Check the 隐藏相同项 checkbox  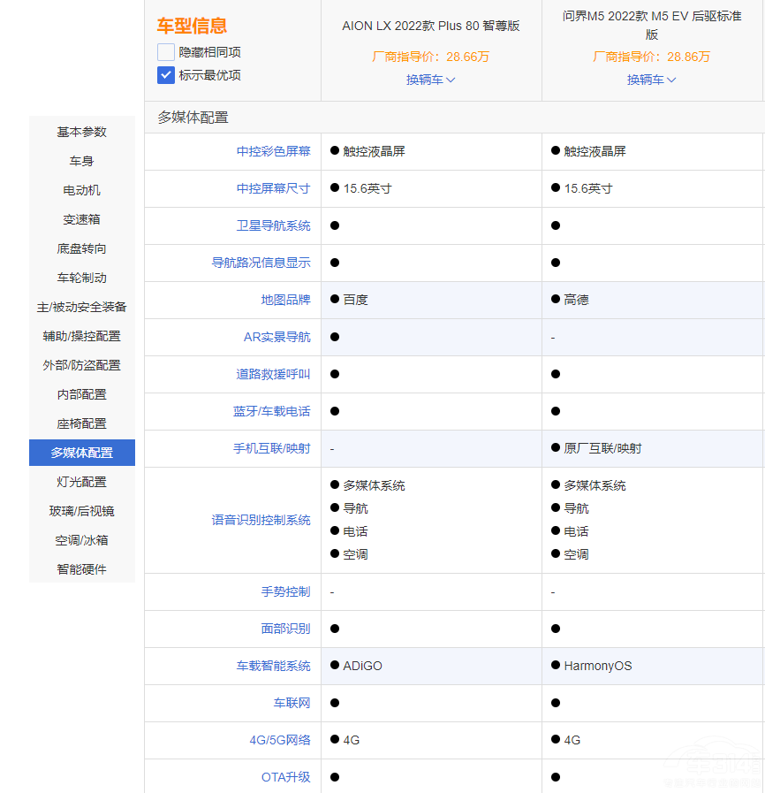166,52
